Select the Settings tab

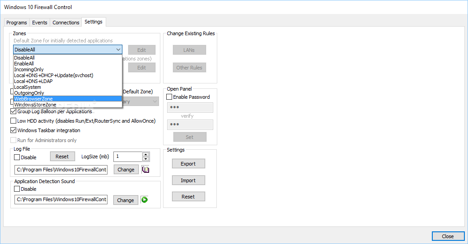pyautogui.click(x=94, y=22)
